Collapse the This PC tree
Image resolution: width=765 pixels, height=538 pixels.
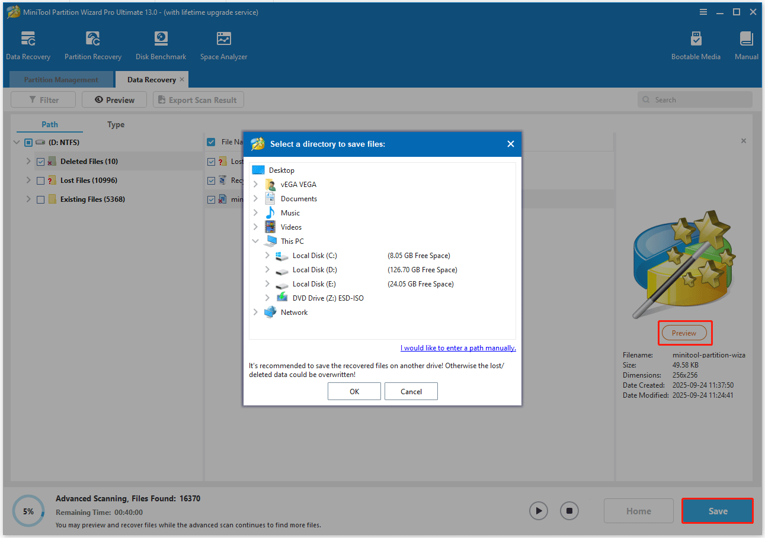(256, 241)
